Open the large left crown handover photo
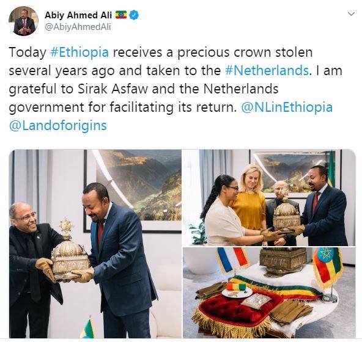362x342 pixels. (95, 244)
